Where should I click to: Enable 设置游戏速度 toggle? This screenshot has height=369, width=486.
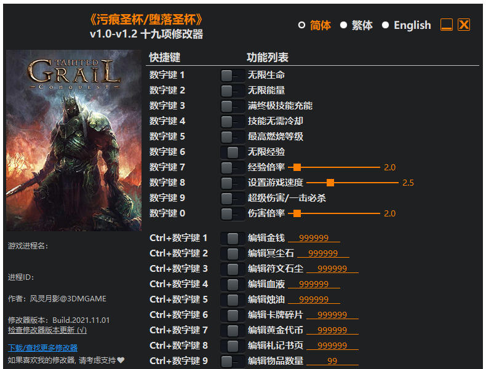233,183
